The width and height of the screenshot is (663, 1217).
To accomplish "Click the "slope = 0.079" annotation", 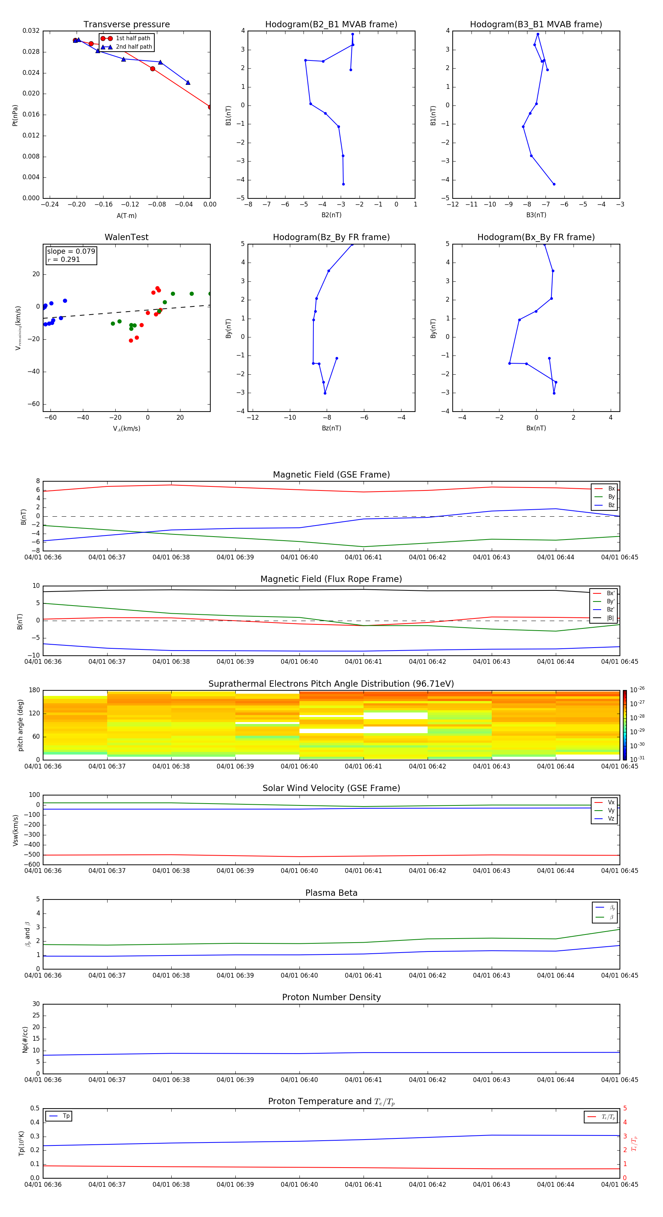I will [x=71, y=252].
